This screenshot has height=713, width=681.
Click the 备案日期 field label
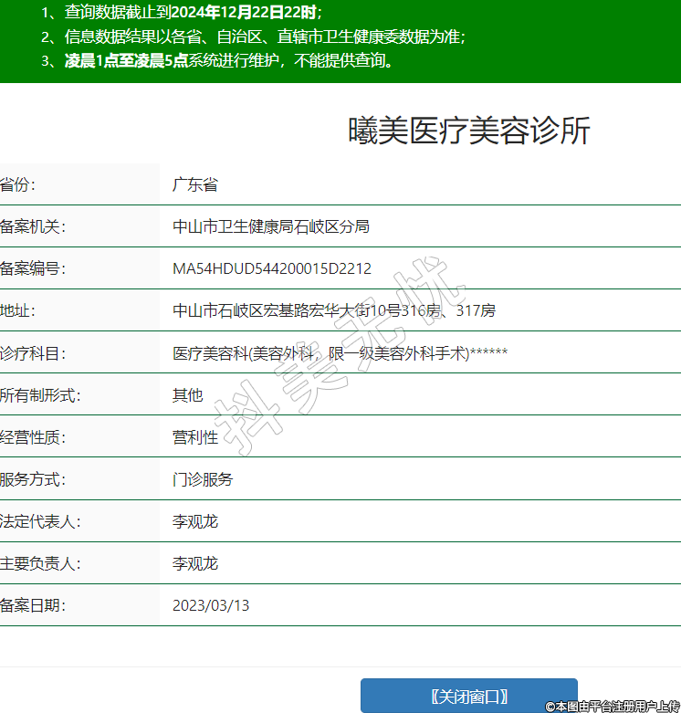point(33,605)
